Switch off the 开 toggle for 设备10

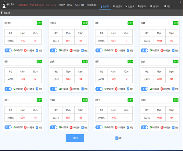[53, 127]
